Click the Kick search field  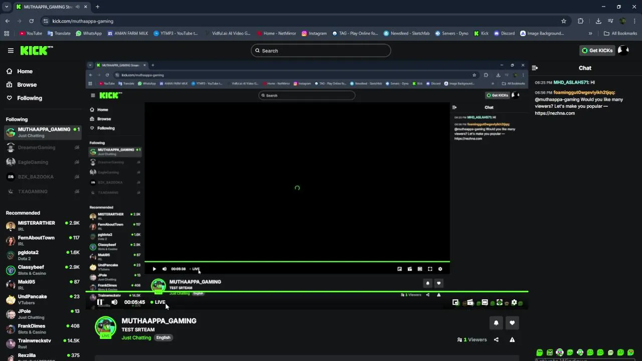click(x=321, y=51)
